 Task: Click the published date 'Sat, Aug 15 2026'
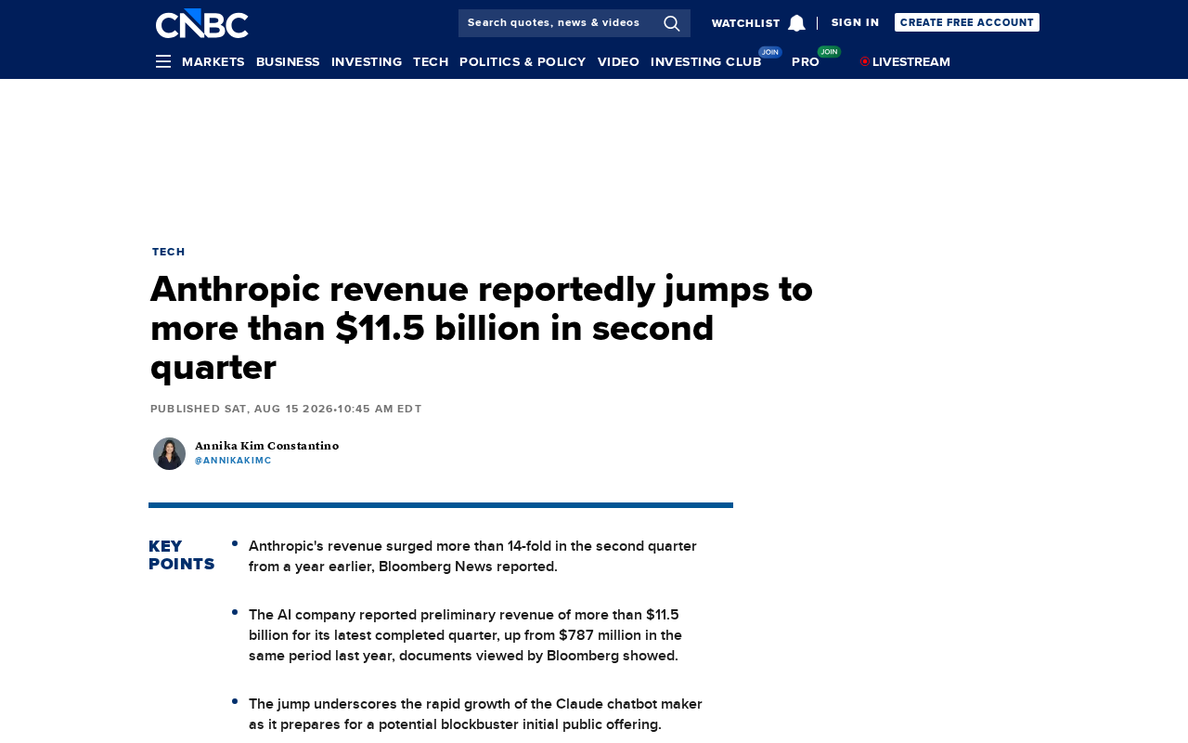(x=278, y=409)
